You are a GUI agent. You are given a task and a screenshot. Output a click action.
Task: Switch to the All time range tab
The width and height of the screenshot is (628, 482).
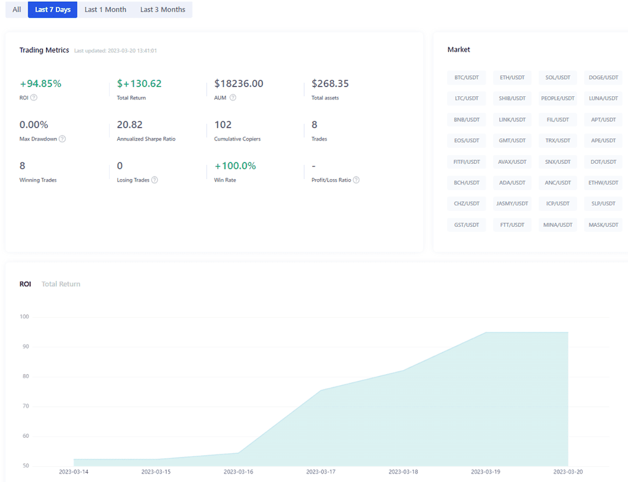[x=17, y=10]
